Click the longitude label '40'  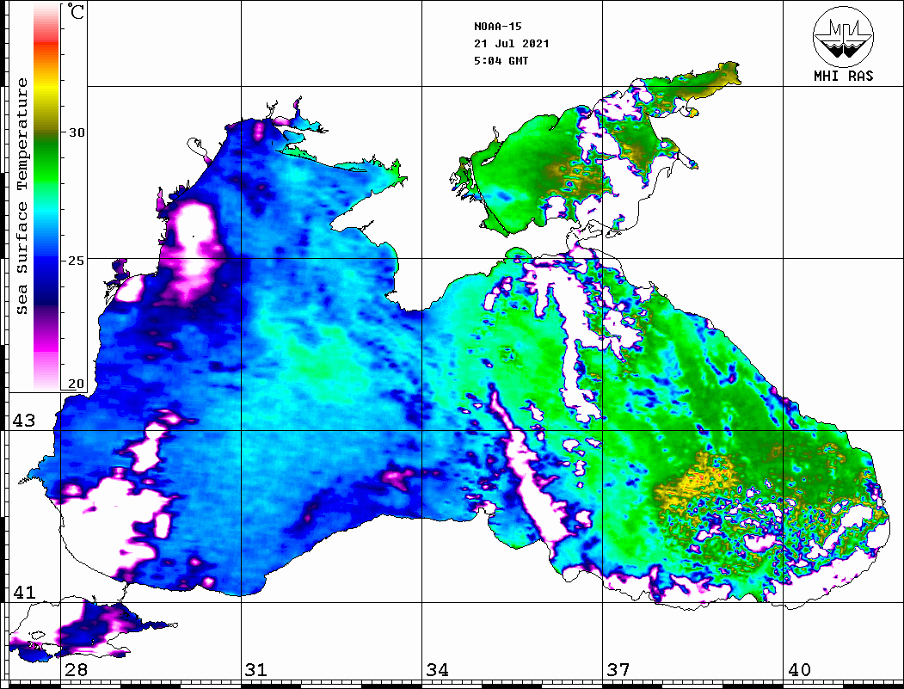click(799, 670)
